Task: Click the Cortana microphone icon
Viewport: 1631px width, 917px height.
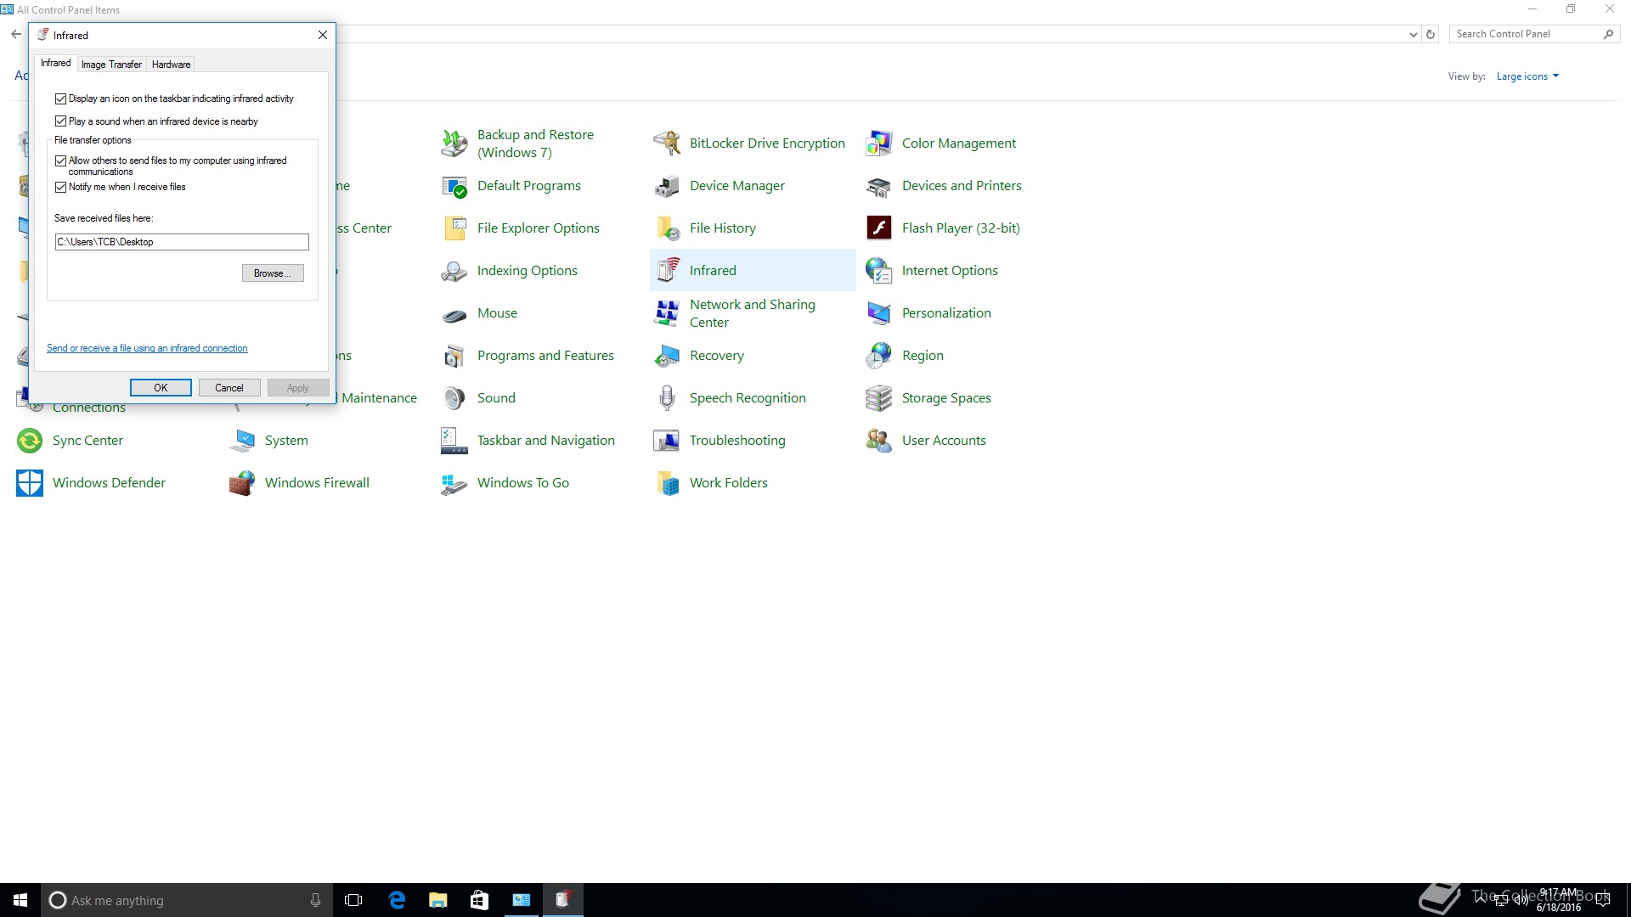Action: [x=315, y=900]
